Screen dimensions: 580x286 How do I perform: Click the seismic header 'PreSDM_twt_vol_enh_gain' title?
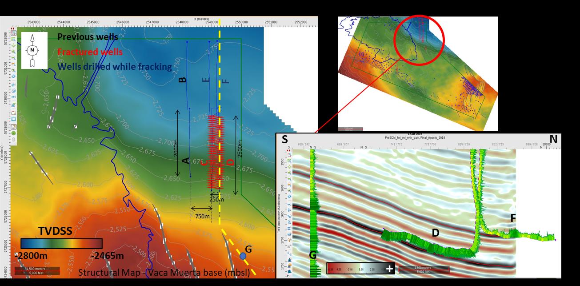point(415,137)
